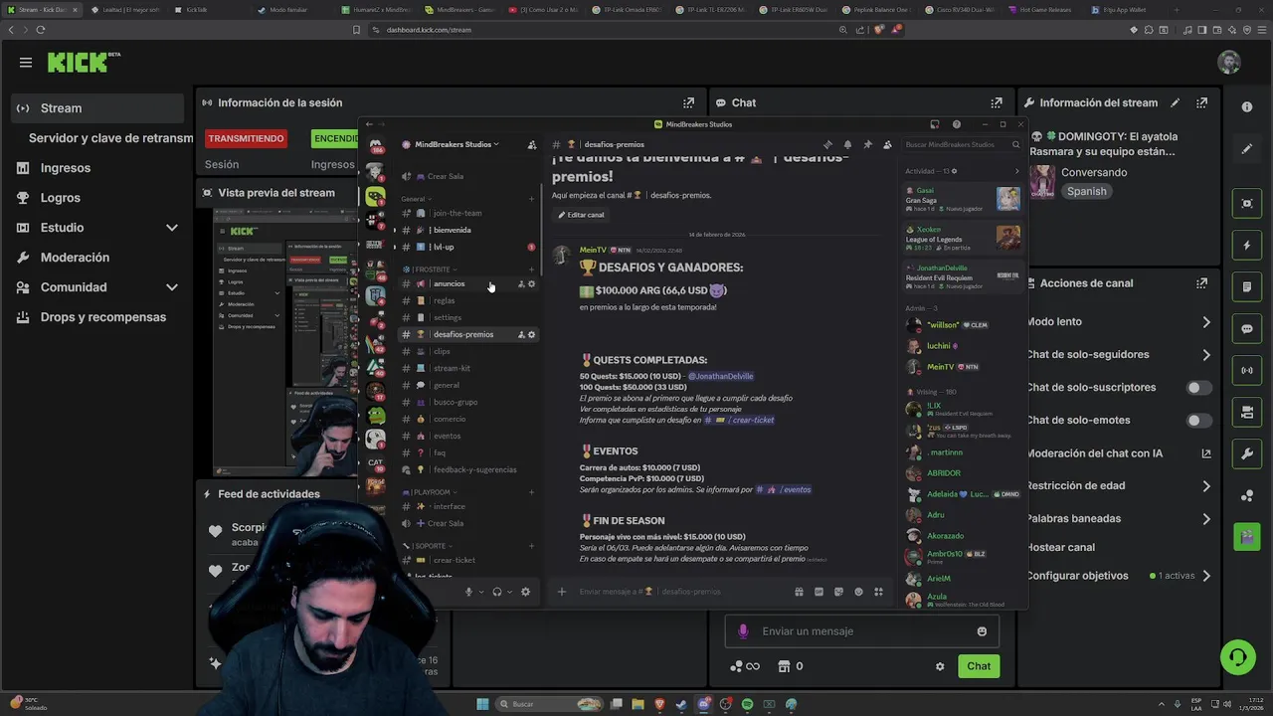Click the broadcast signal icon in the right rail

click(1246, 370)
